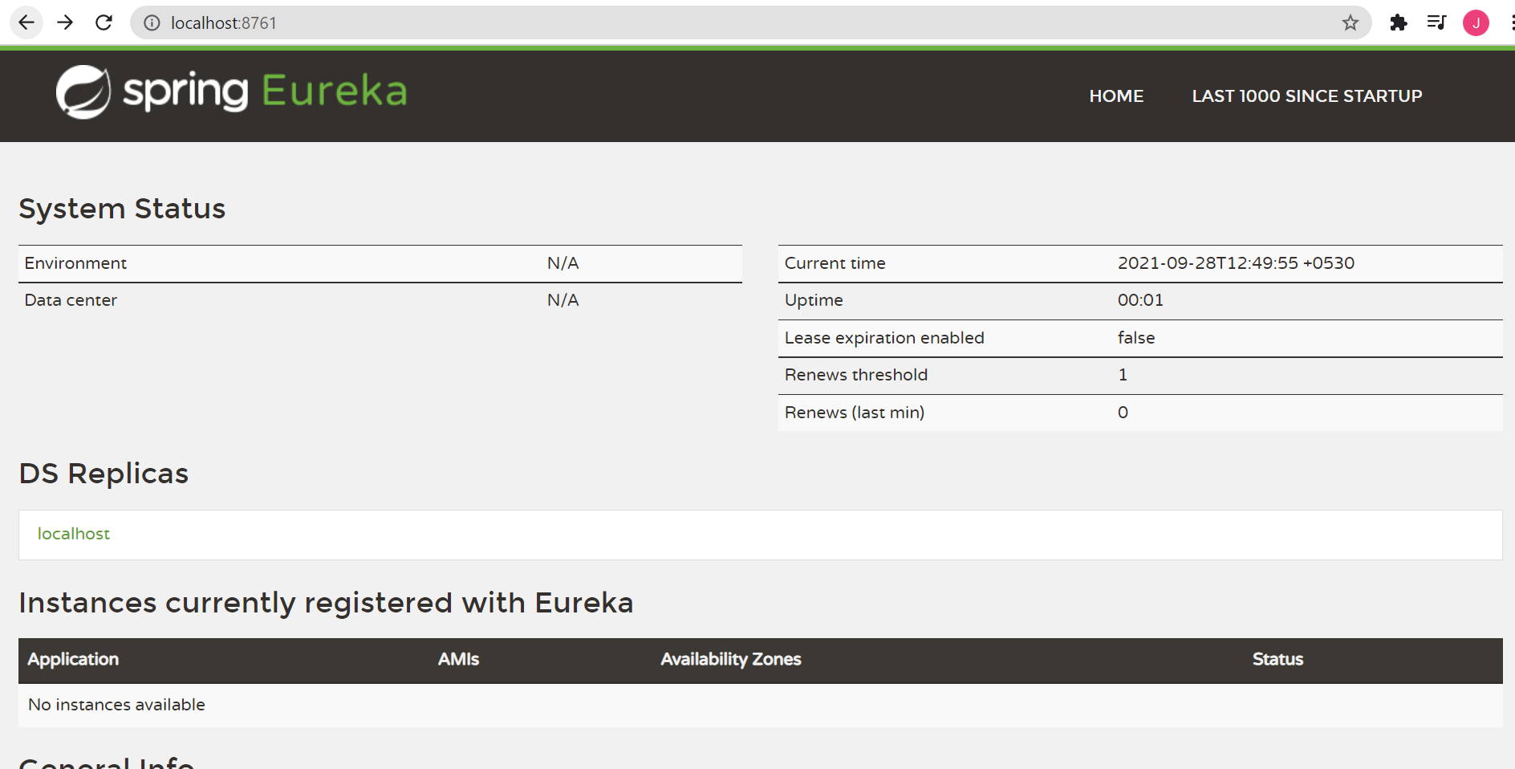Open site information via the info icon
The image size is (1515, 769).
(151, 22)
